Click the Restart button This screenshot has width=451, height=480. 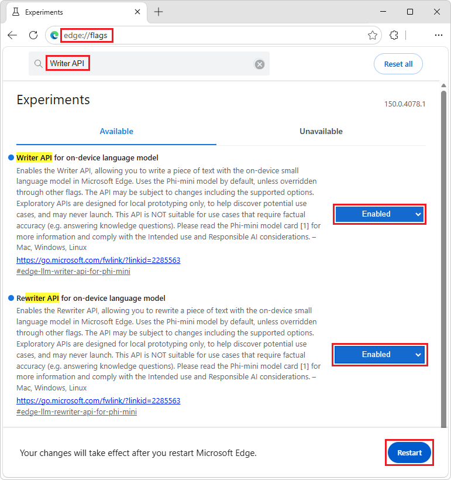click(409, 452)
